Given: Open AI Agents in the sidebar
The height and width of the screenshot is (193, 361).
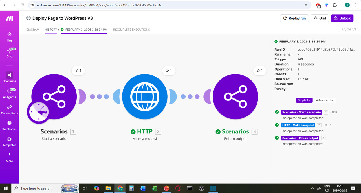Looking at the screenshot, I should [9, 93].
